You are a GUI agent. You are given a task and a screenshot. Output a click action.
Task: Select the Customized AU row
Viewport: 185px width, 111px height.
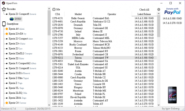pos(104,100)
